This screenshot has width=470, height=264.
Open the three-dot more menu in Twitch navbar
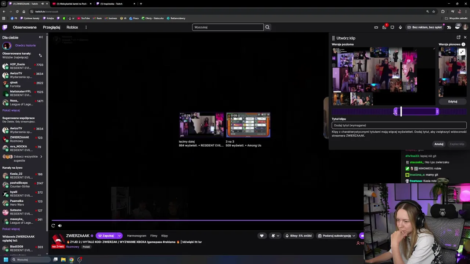[x=86, y=27]
